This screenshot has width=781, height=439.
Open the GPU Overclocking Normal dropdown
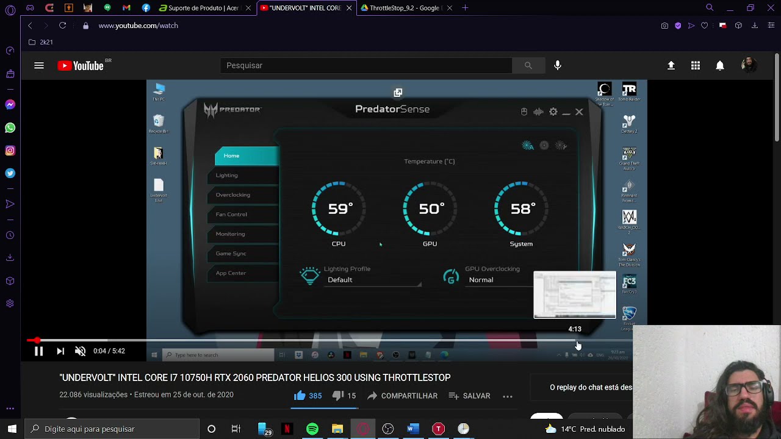pyautogui.click(x=500, y=280)
